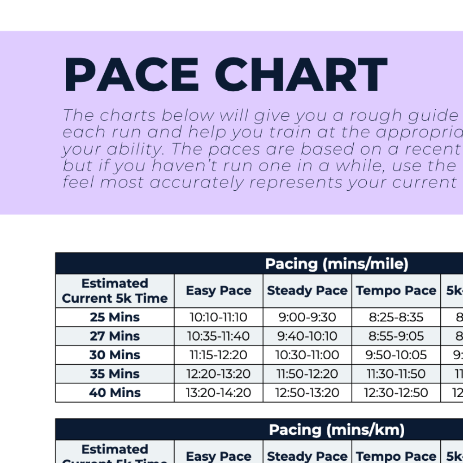Viewport: 463px width, 463px height.
Task: Click the 9:40-10:10 steady pace cell
Action: coord(307,336)
